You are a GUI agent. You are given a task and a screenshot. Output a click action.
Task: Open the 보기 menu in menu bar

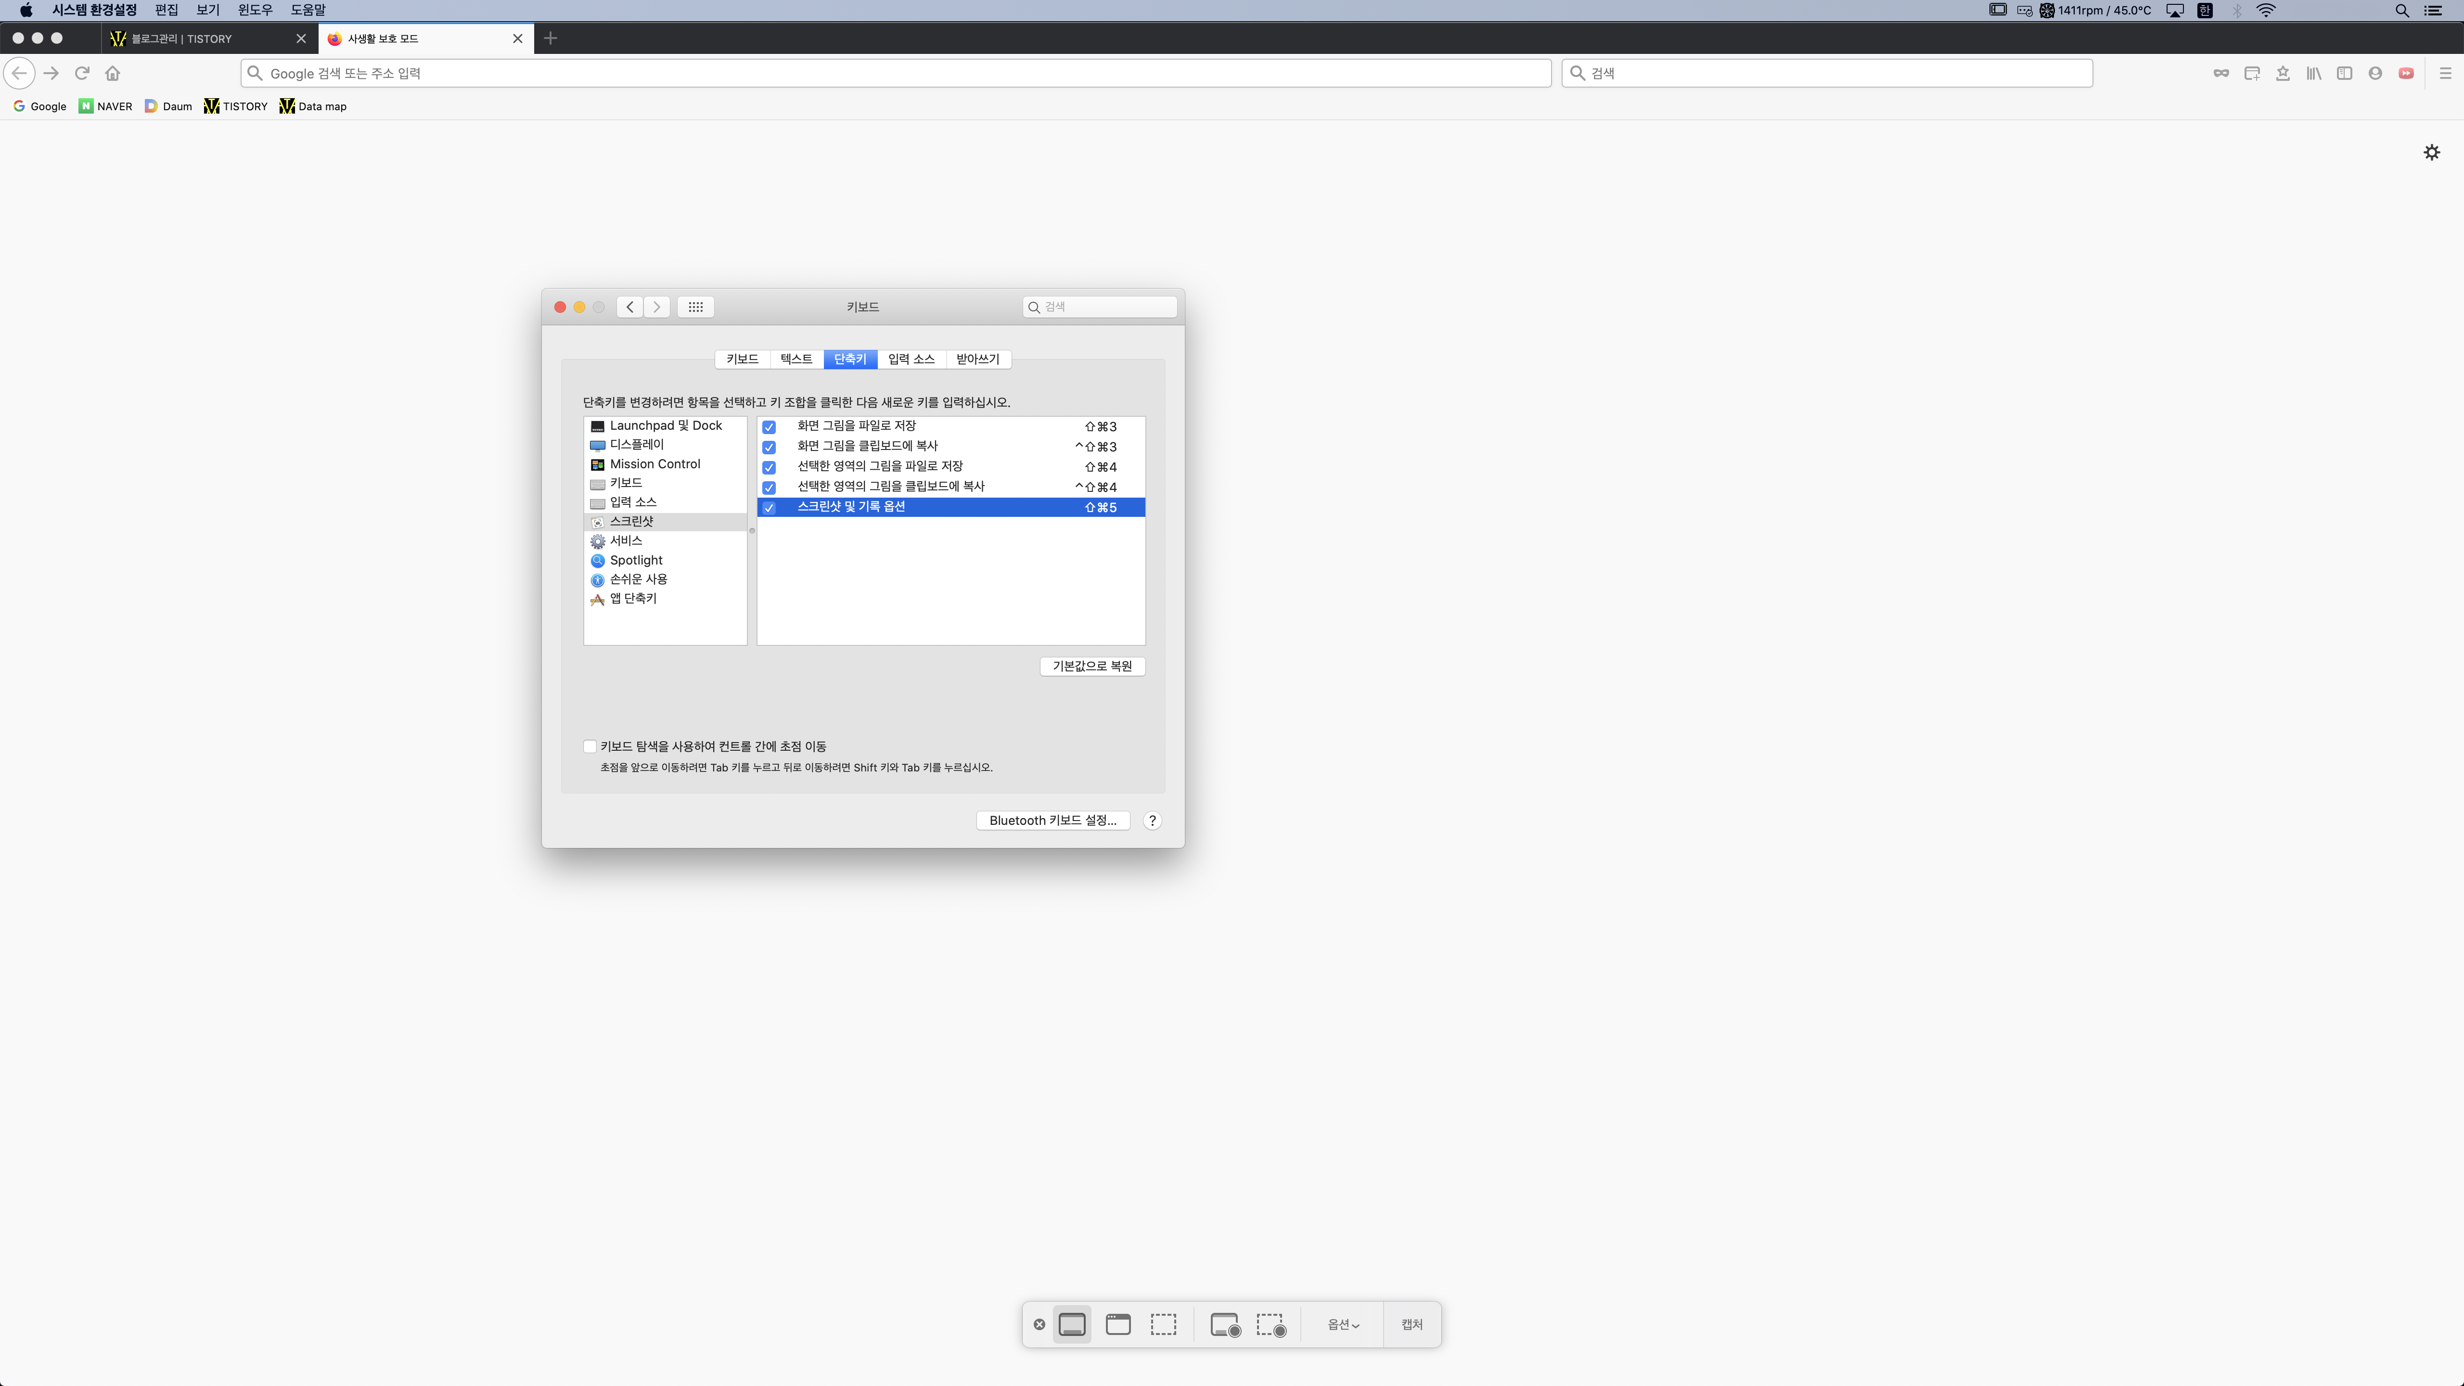point(207,10)
